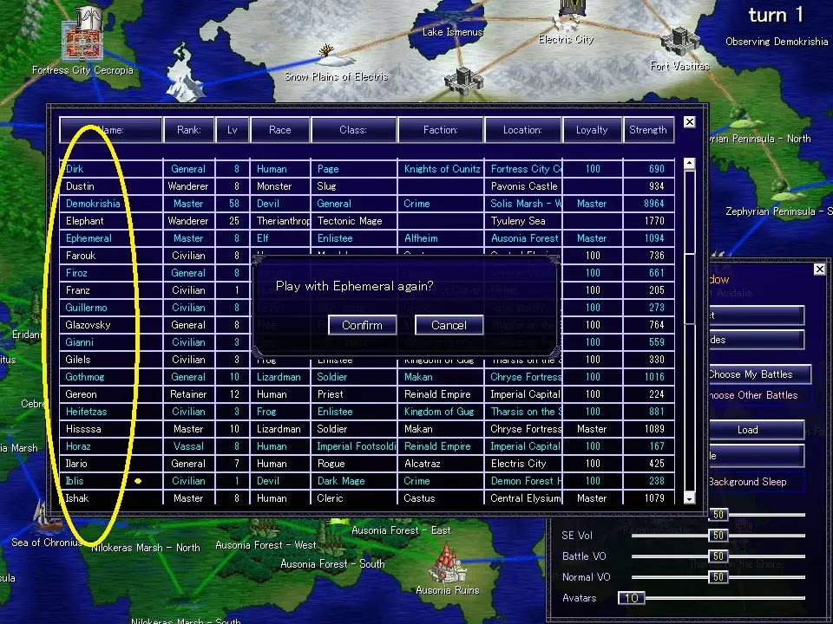Click the Nilokeras Marsh - North map label
Screen dimensions: 833x624
146,548
